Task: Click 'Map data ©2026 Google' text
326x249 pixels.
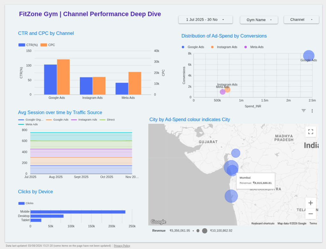Action: click(292, 224)
